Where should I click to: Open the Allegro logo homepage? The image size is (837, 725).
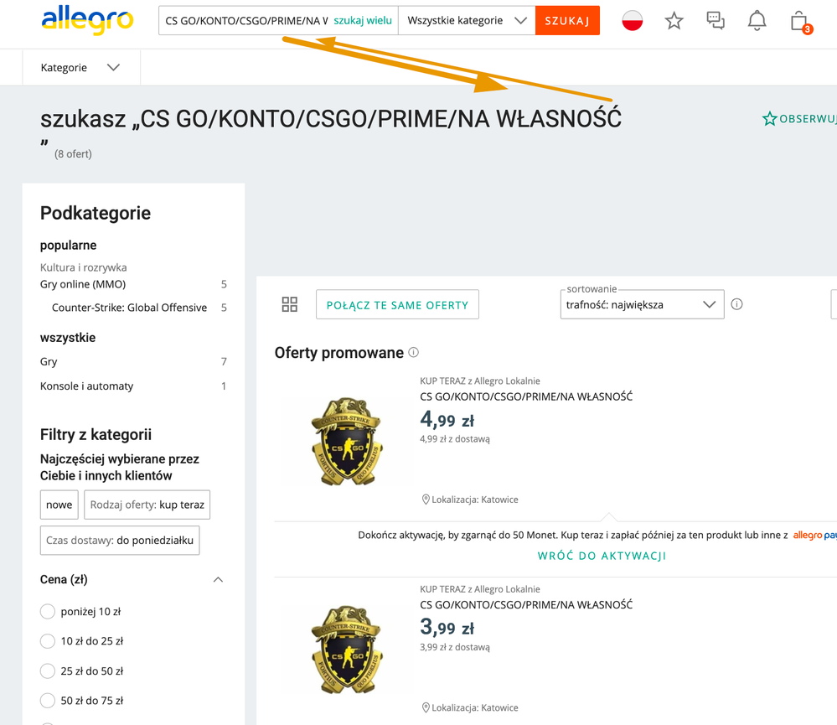pyautogui.click(x=87, y=20)
